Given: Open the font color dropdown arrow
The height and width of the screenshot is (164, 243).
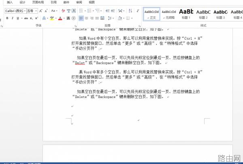Looking at the screenshot, I should click(x=64, y=18).
